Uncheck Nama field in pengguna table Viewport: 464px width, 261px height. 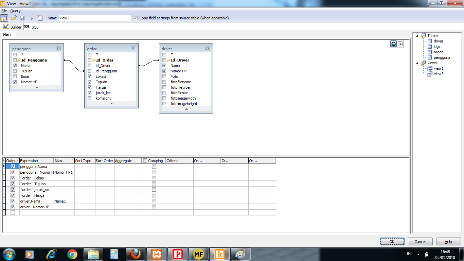pyautogui.click(x=15, y=66)
